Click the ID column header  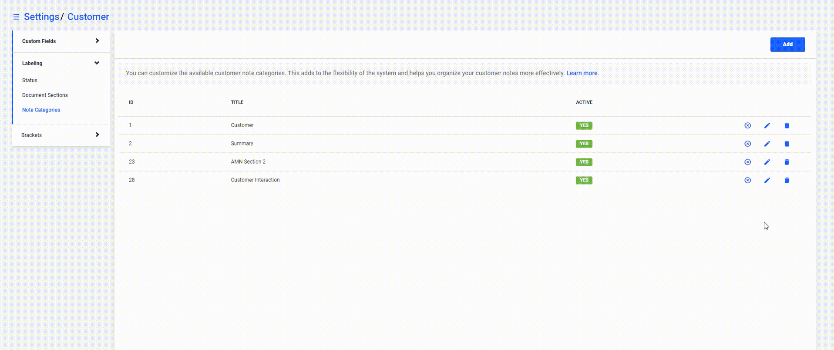click(x=131, y=102)
